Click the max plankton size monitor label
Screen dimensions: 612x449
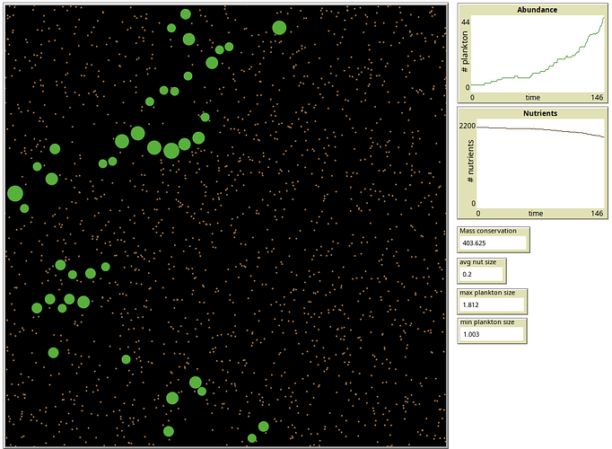487,293
